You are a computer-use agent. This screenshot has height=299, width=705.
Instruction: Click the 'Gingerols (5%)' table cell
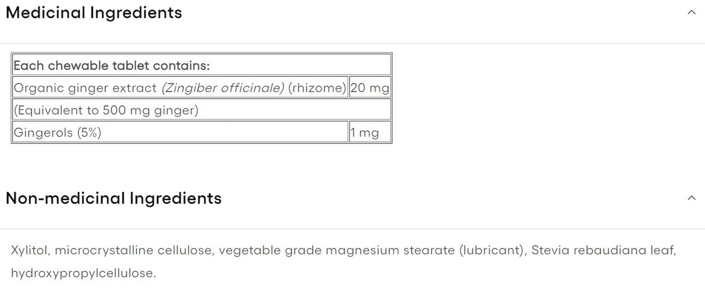tap(57, 132)
